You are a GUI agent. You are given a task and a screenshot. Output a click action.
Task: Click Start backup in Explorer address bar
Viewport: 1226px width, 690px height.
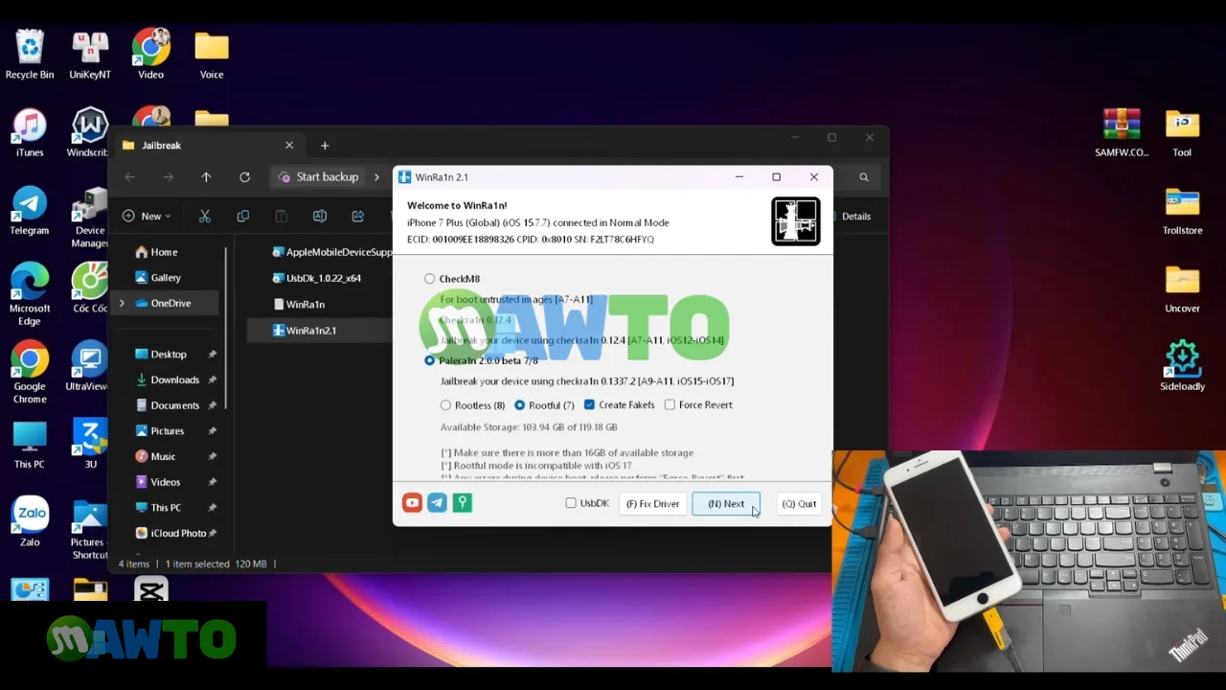coord(317,177)
